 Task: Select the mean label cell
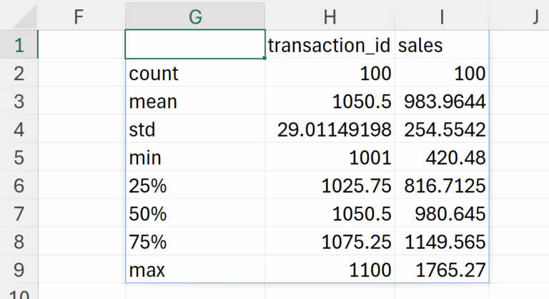point(195,102)
